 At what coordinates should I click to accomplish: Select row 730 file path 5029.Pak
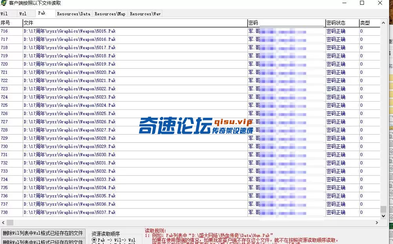(x=70, y=146)
